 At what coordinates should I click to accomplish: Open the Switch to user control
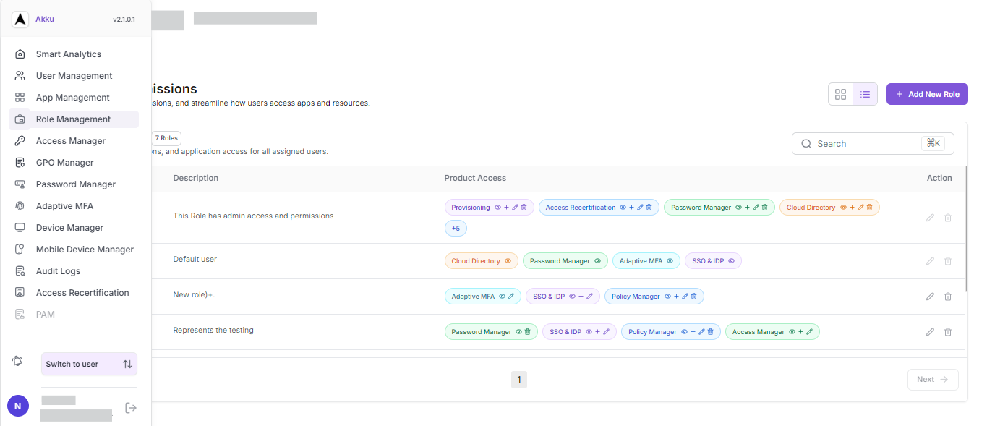pyautogui.click(x=88, y=364)
